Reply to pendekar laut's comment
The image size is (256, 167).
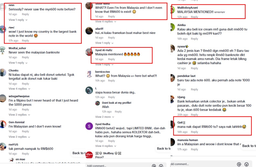click(194, 89)
